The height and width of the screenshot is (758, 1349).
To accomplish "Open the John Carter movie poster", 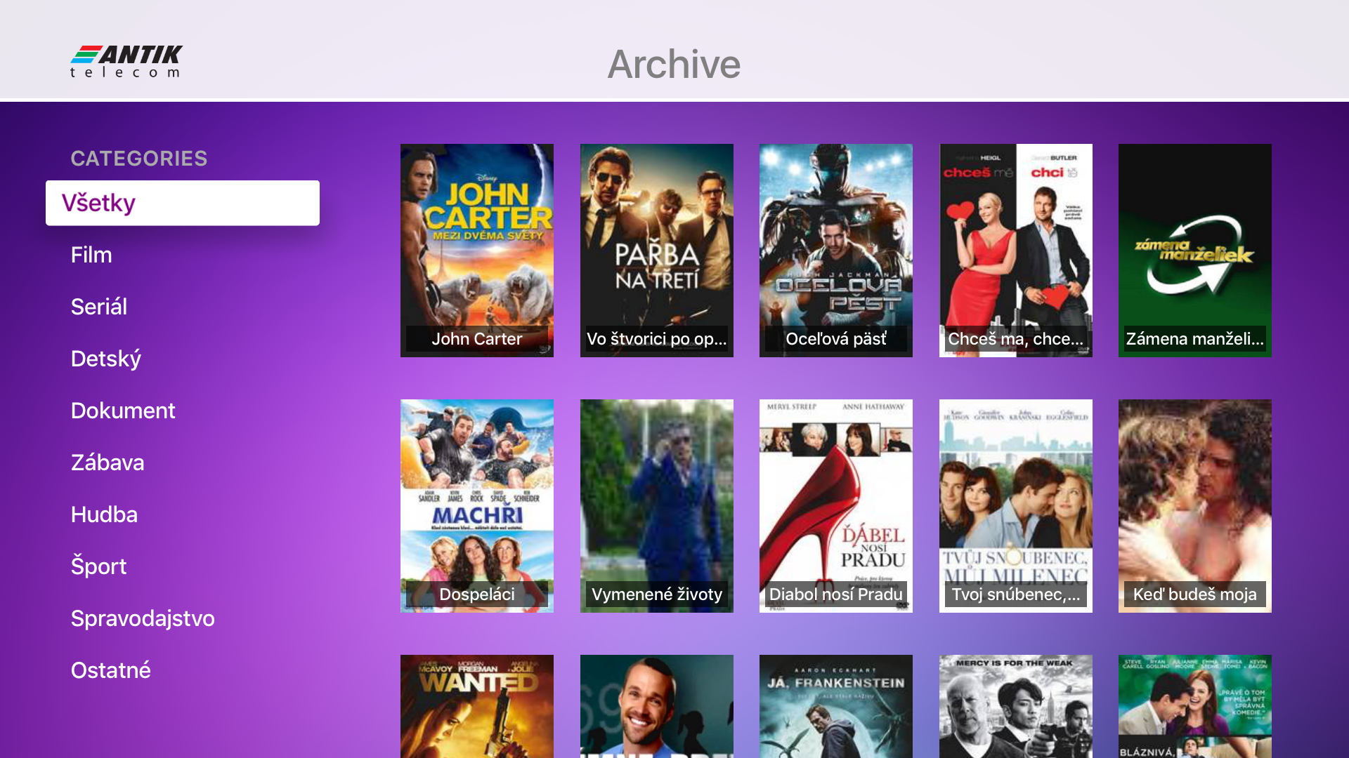I will coord(477,251).
